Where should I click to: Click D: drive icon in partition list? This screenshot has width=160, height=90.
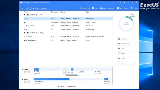coord(25,19)
